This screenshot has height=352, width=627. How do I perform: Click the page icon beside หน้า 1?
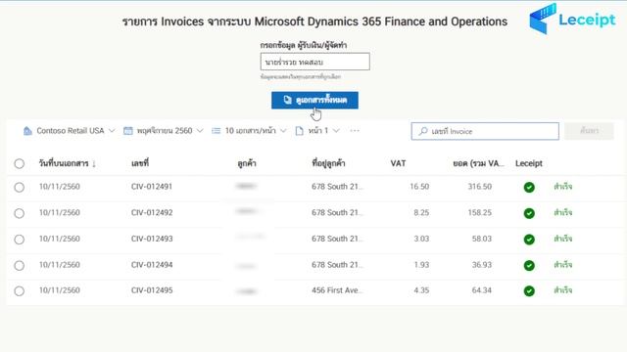coord(299,131)
